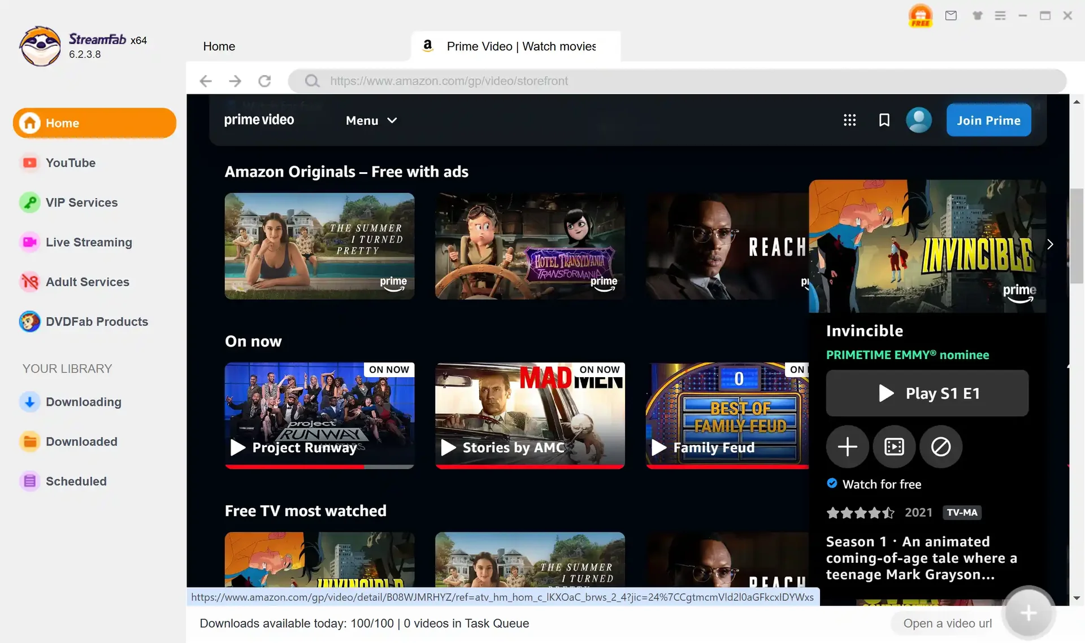Play Project Runway live channel
This screenshot has width=1085, height=643.
point(319,415)
